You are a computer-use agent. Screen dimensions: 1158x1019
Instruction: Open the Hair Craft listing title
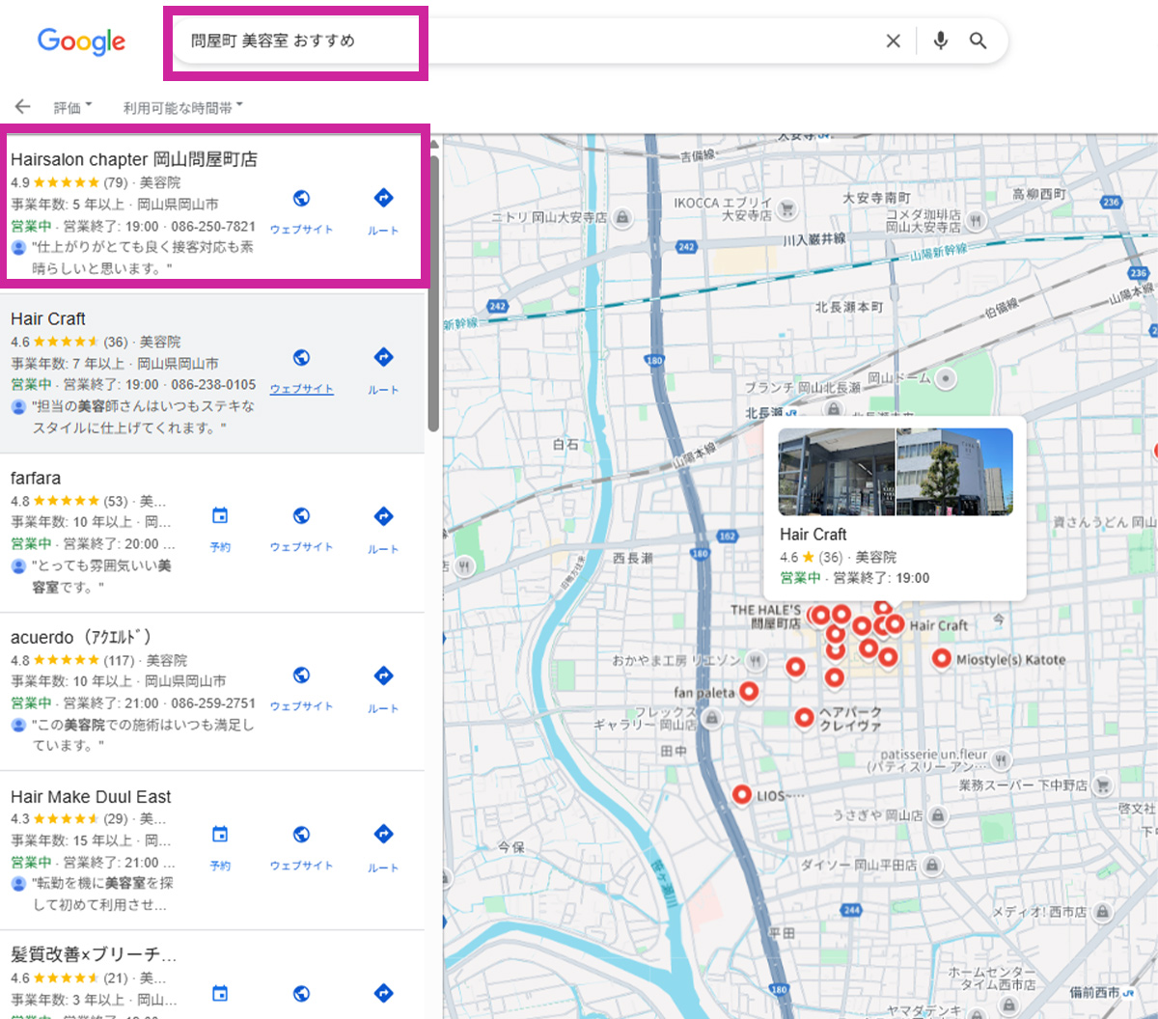pyautogui.click(x=48, y=318)
